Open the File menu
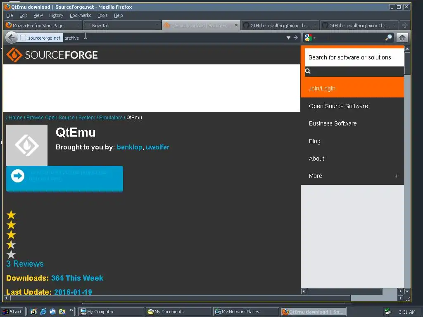 [x=10, y=15]
